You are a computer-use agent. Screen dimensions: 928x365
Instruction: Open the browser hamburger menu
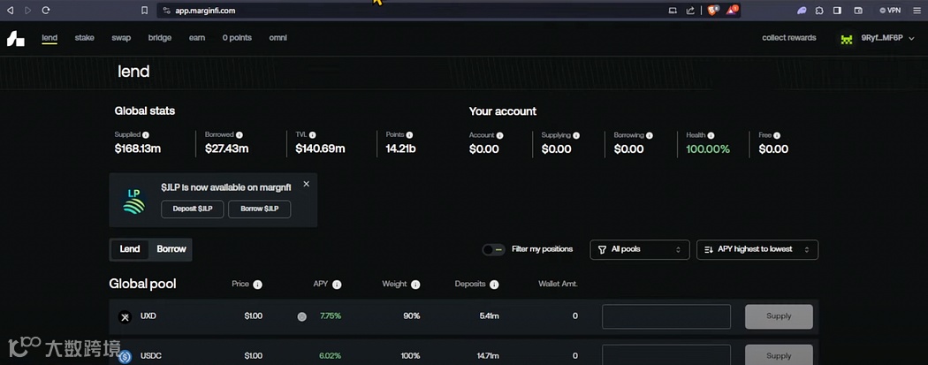(x=917, y=10)
